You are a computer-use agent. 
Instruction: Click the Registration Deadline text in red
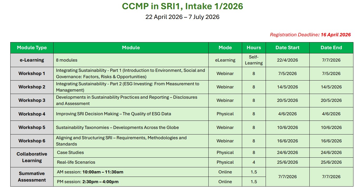(x=310, y=35)
